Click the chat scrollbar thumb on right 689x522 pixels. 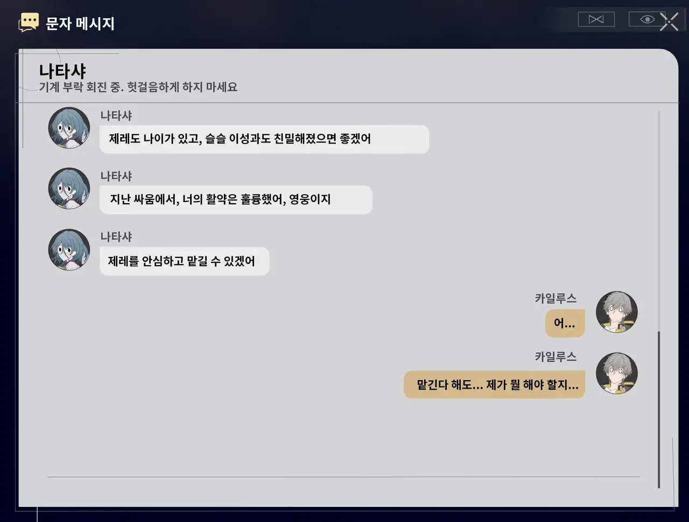[x=659, y=410]
